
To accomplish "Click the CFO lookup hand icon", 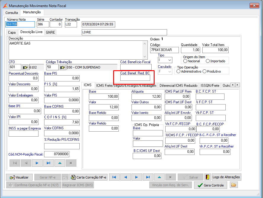I will pyautogui.click(x=25, y=67).
